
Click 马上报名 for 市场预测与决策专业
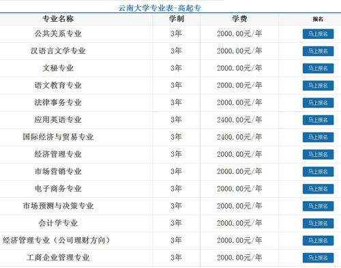(x=318, y=206)
